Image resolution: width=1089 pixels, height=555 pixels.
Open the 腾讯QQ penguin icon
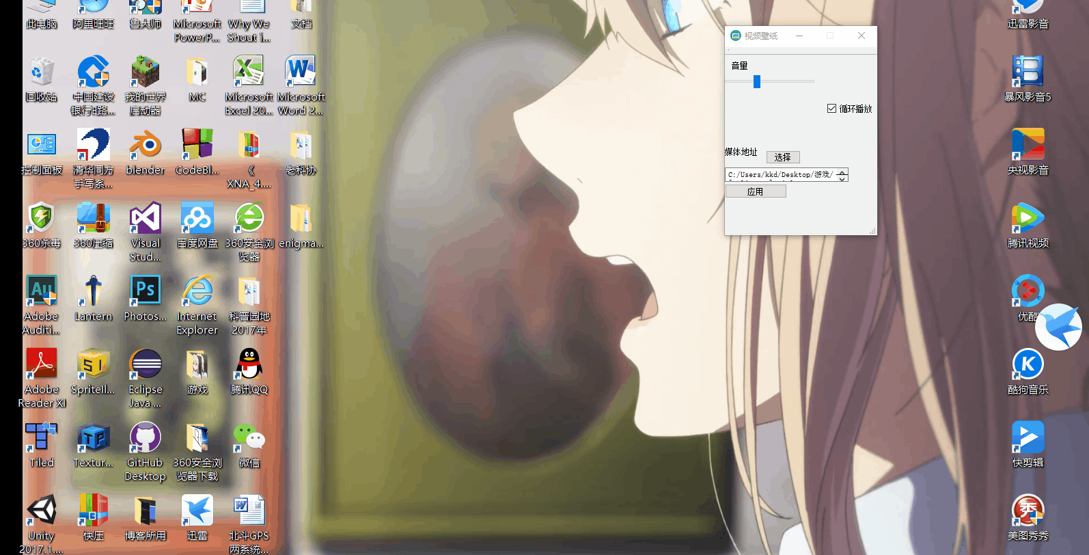click(249, 364)
